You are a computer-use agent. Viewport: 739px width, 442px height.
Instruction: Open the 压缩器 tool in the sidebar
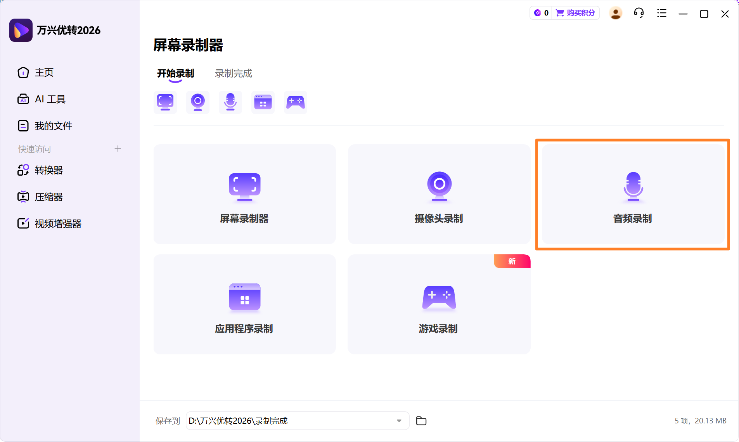pyautogui.click(x=48, y=197)
